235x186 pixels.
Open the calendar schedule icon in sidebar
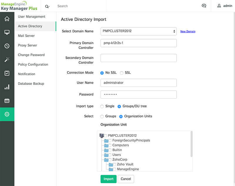(7, 100)
